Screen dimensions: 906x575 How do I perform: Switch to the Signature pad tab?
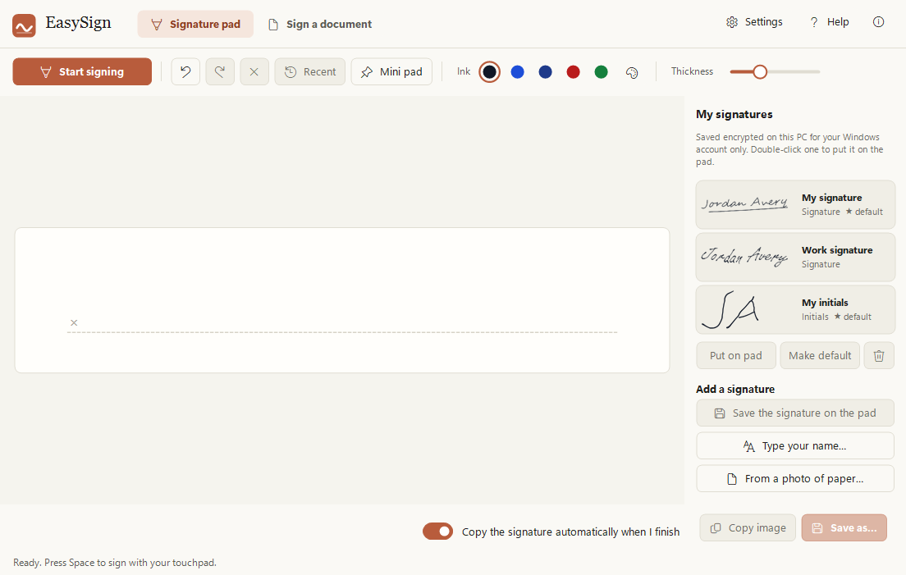pos(195,25)
